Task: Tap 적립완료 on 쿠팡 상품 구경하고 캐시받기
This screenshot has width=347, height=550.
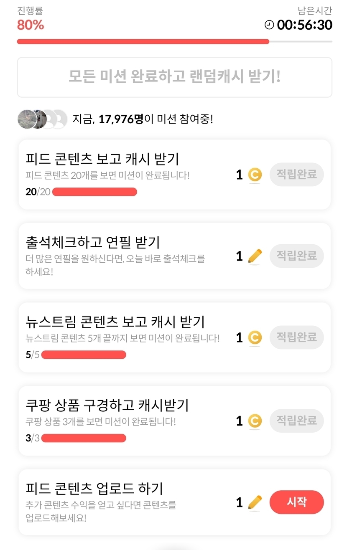Action: point(296,421)
